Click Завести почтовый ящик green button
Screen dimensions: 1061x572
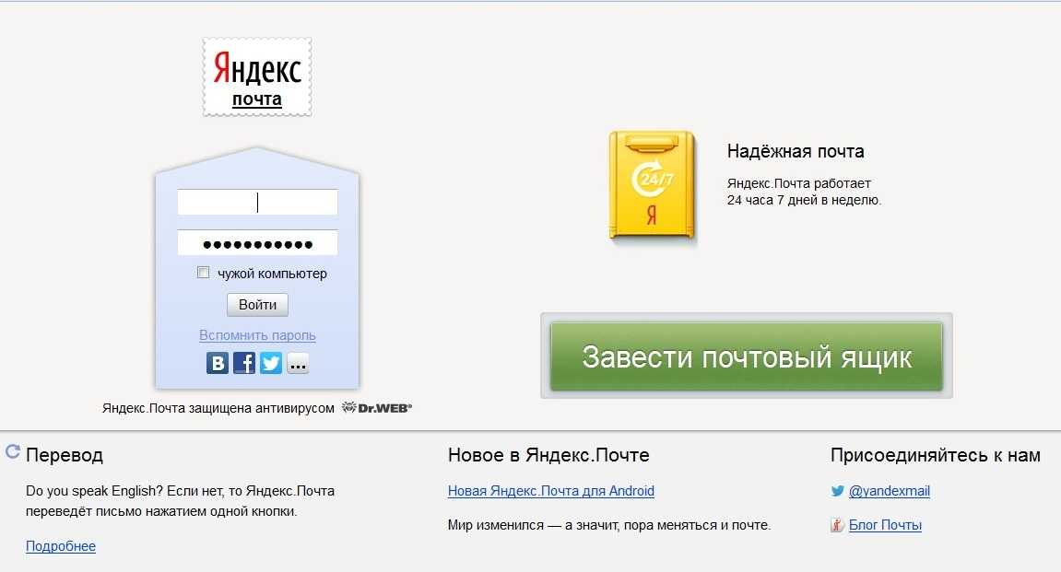pos(747,356)
